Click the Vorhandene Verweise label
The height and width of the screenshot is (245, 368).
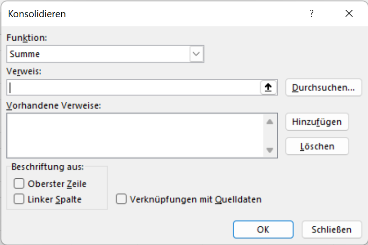click(x=54, y=105)
